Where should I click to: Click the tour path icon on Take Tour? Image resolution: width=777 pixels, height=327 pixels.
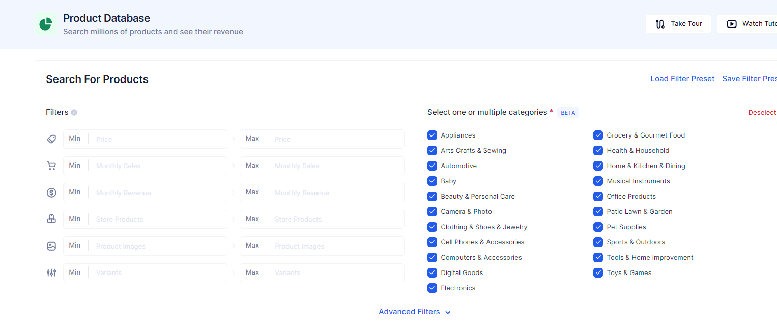[x=660, y=23]
